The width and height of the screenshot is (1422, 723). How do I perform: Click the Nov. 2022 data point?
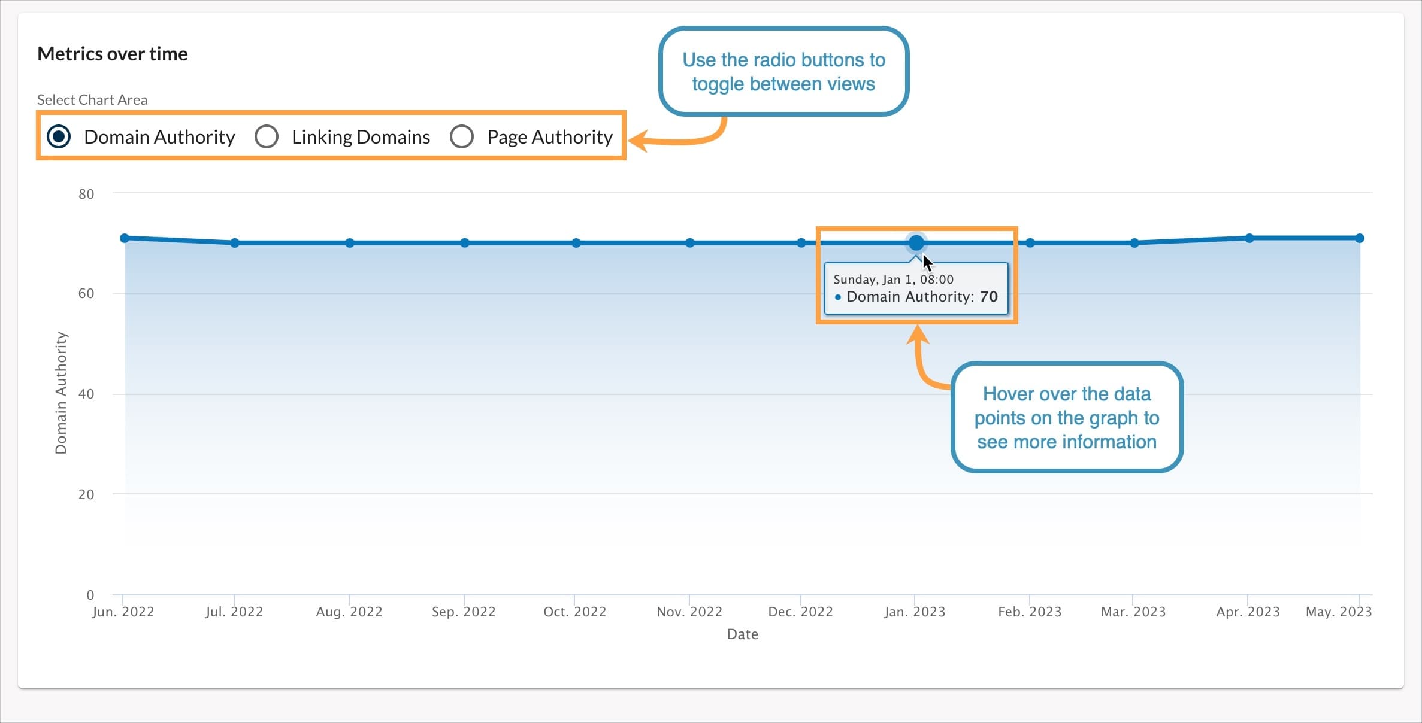tap(689, 242)
